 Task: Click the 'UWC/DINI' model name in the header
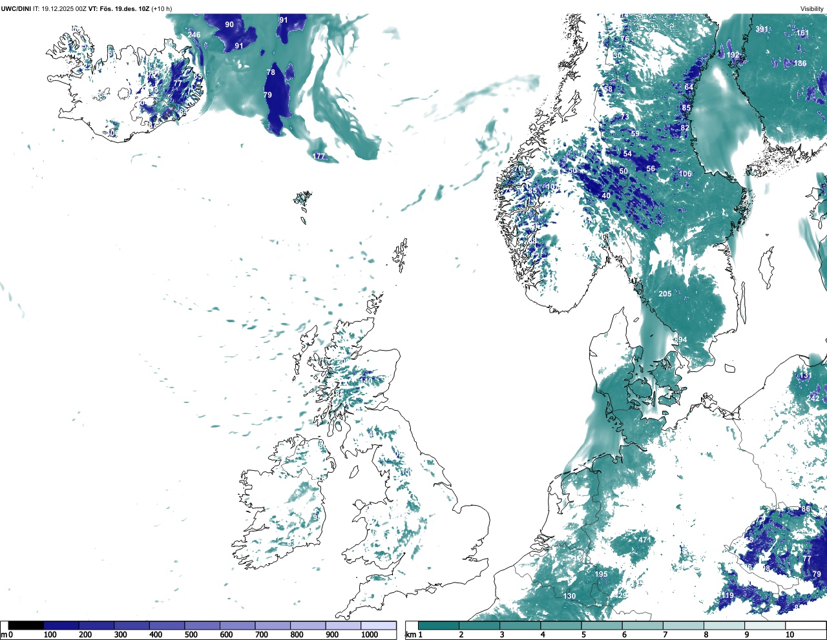pos(16,8)
